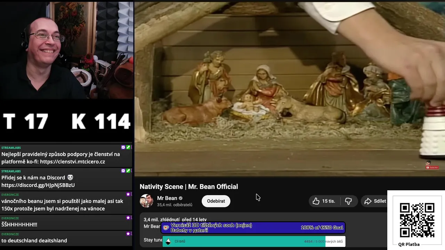Click the thumbs-down dislike icon
The height and width of the screenshot is (250, 445).
coord(348,201)
